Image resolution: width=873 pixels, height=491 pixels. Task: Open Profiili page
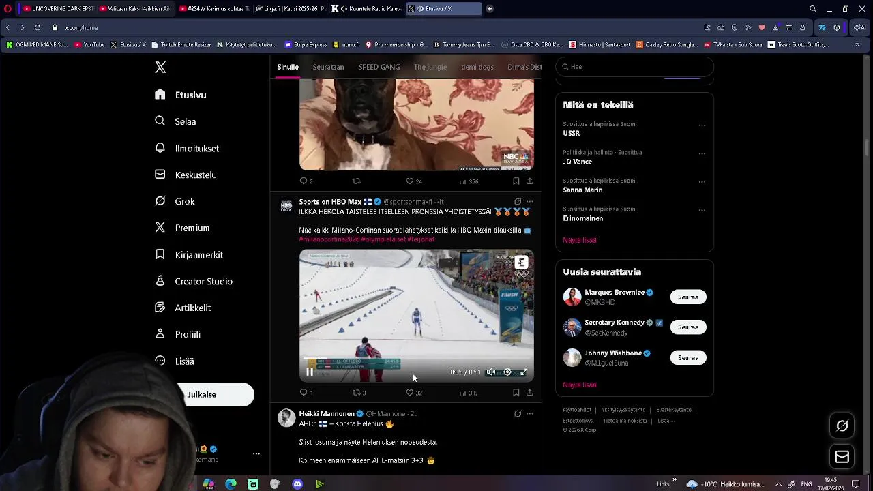(177, 334)
